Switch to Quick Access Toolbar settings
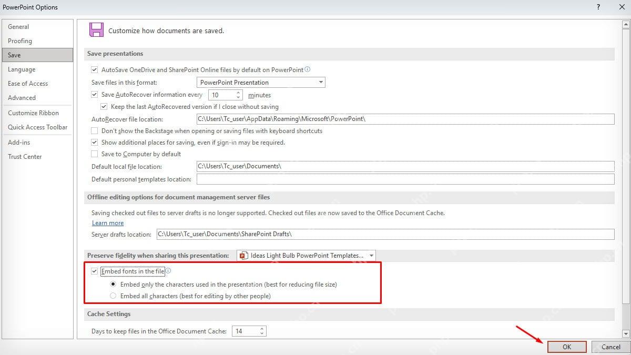This screenshot has height=355, width=631. pos(38,127)
